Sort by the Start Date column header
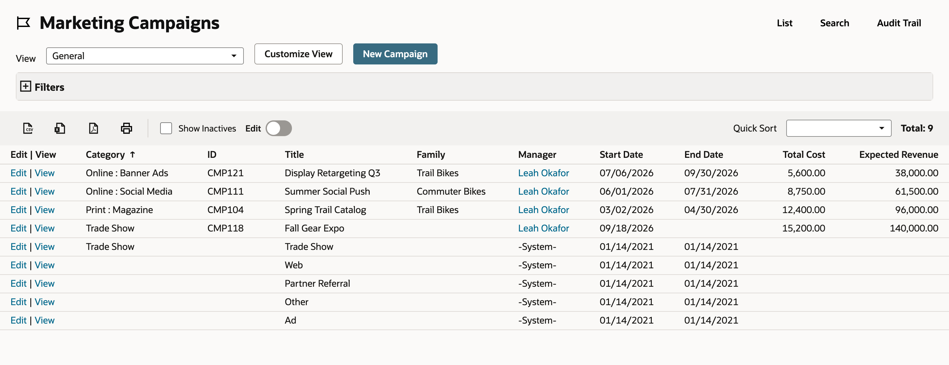949x365 pixels. [621, 155]
